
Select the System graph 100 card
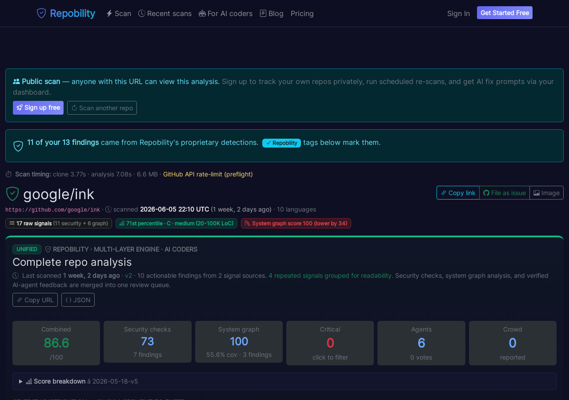(239, 342)
